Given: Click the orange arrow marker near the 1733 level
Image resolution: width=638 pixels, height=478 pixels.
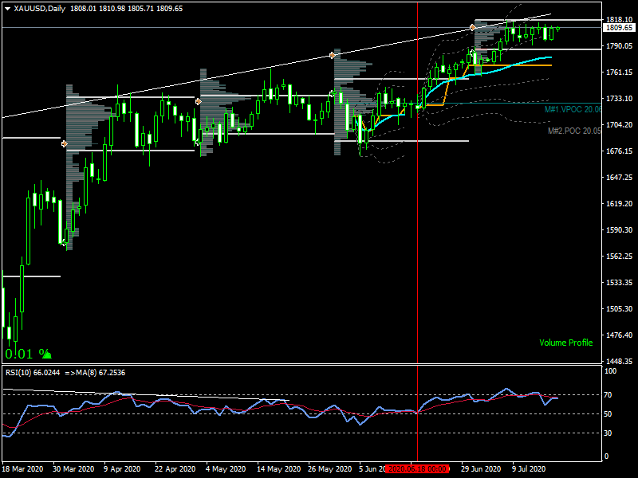Looking at the screenshot, I should 199,101.
